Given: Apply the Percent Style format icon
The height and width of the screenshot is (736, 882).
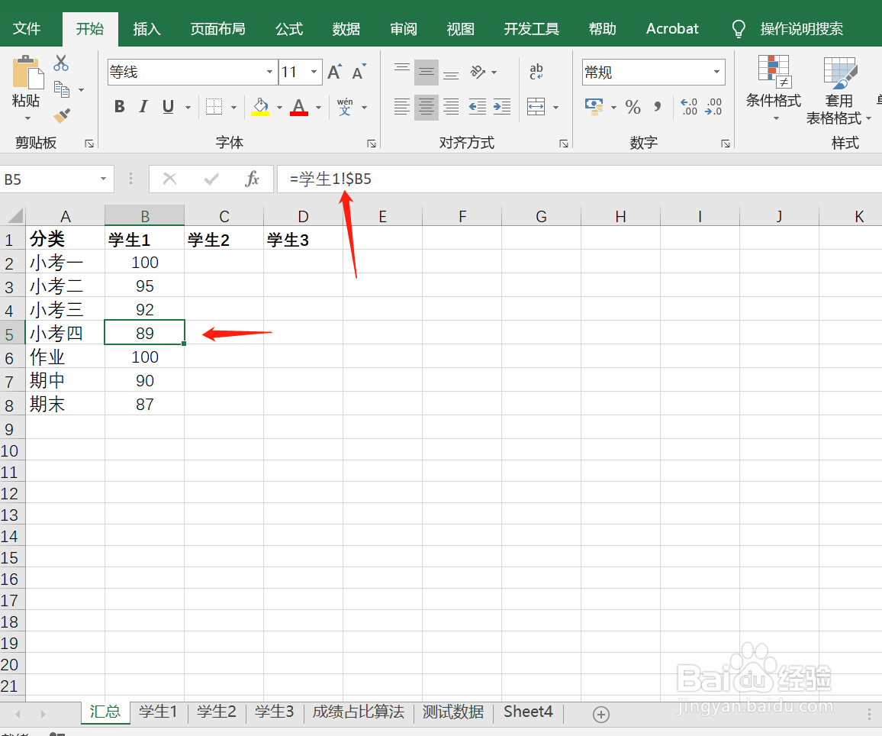Looking at the screenshot, I should (633, 108).
